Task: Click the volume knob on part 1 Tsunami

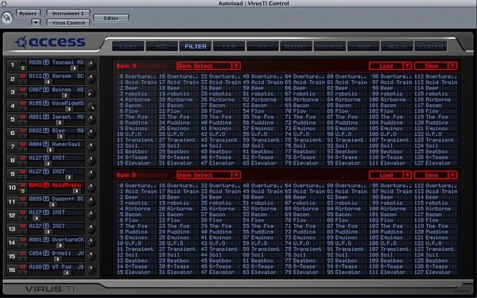Action: pos(91,65)
